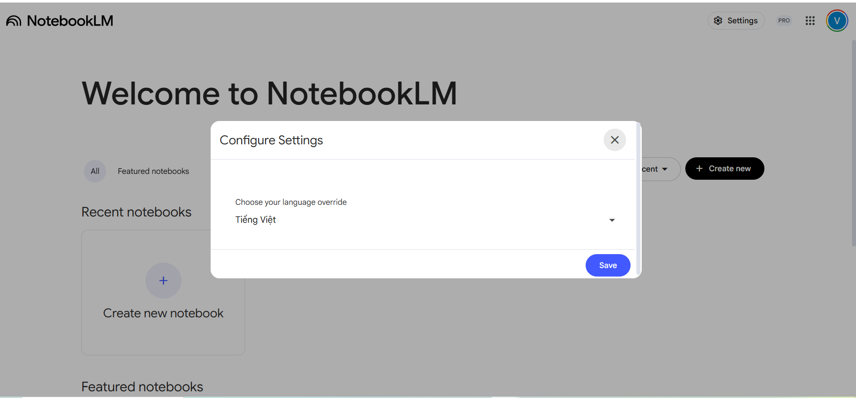Switch to the Featured notebooks filter tab
The width and height of the screenshot is (856, 398).
coord(153,171)
